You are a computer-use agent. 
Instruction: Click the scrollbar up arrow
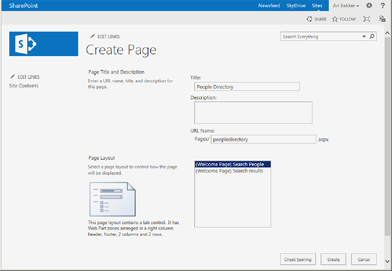[387, 33]
